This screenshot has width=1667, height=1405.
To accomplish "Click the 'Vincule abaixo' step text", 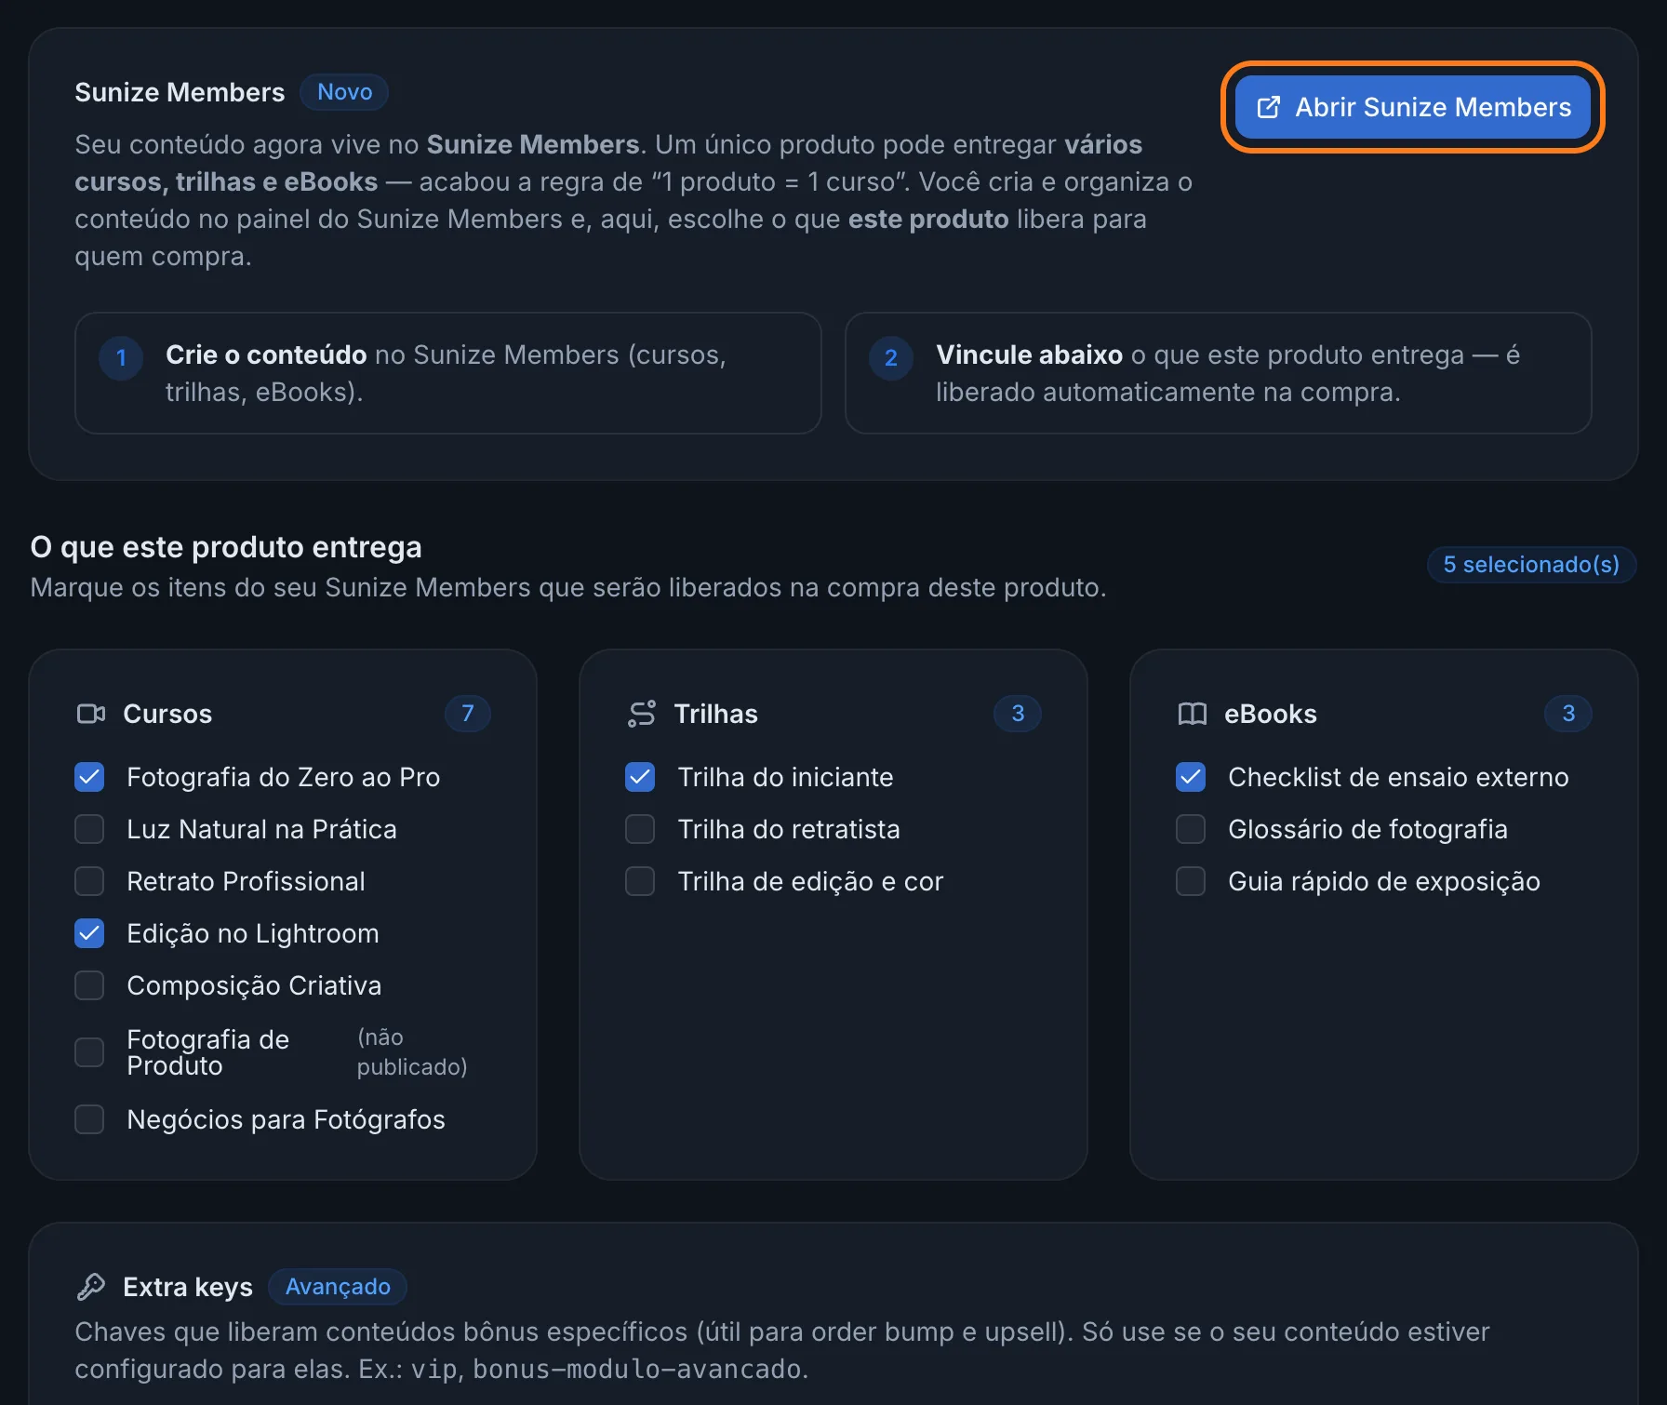I will [x=1029, y=355].
